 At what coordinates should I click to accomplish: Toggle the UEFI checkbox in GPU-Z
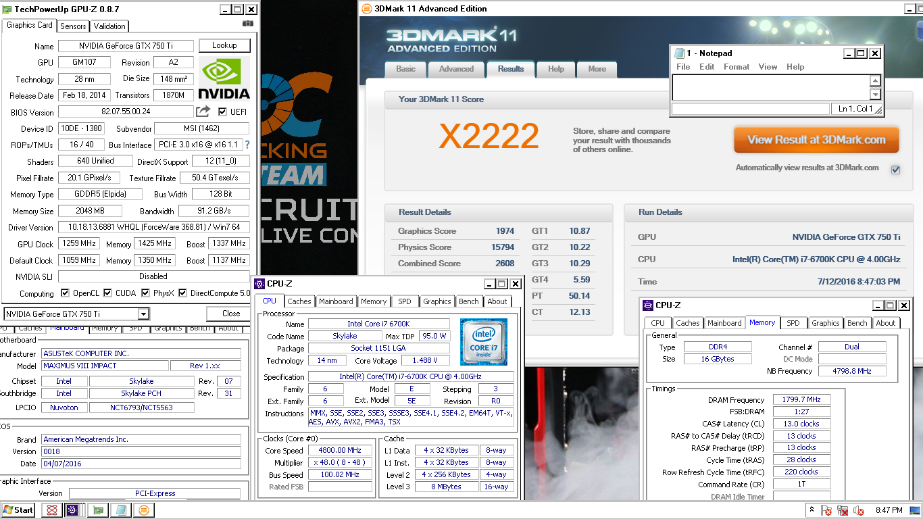click(x=224, y=112)
